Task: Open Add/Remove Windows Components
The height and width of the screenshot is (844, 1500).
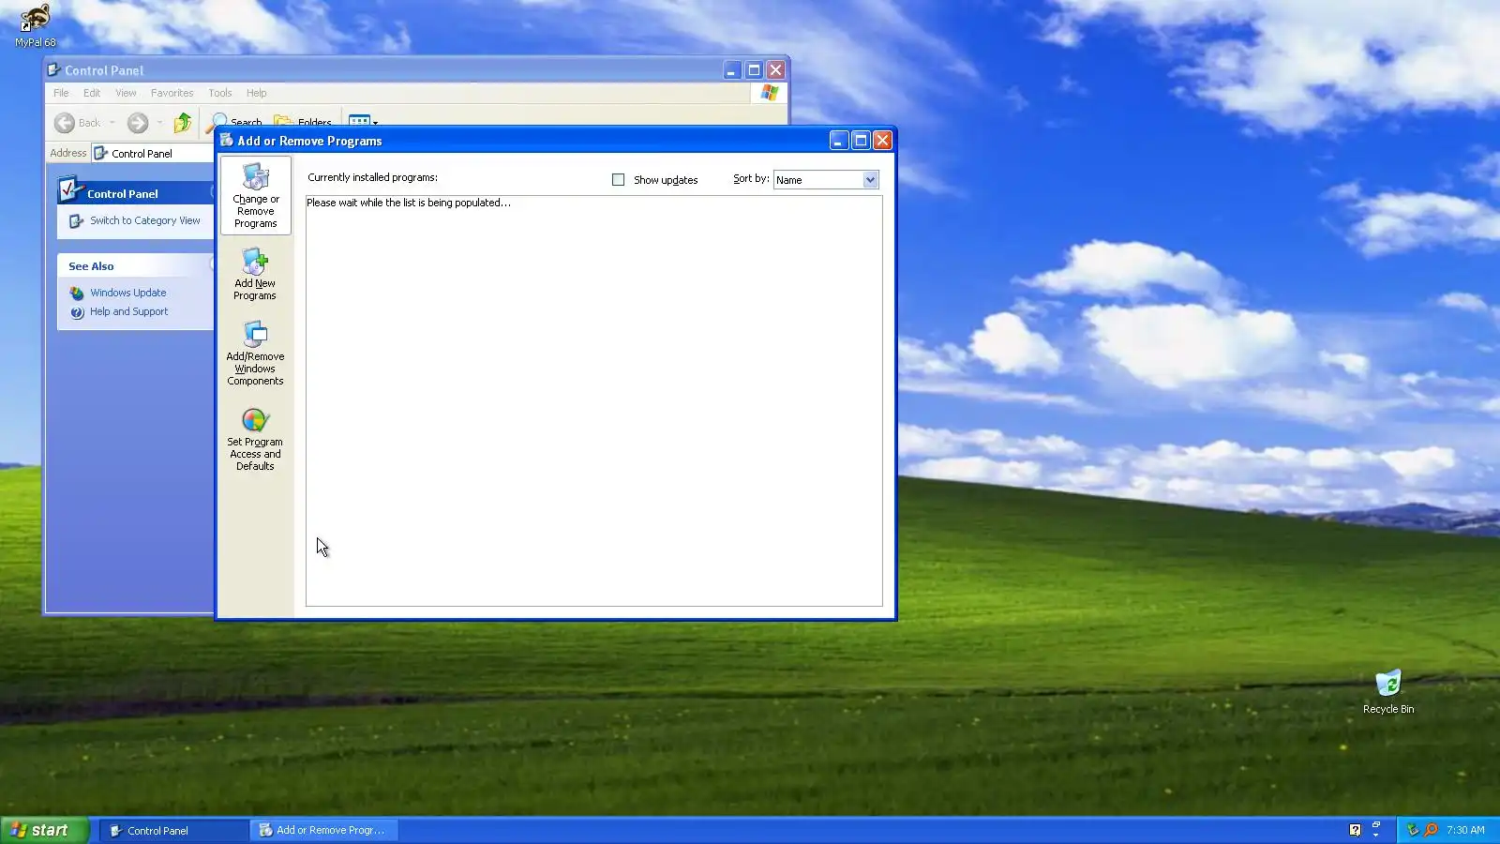Action: 255,353
